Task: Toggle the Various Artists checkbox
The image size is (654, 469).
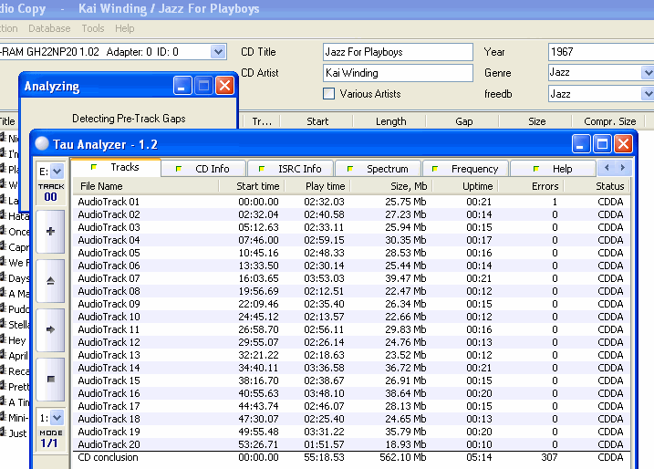Action: 328,93
